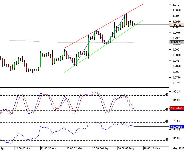185x151 pixels.
Task: Click the 16:00 02 May time label
Action: click(75, 148)
